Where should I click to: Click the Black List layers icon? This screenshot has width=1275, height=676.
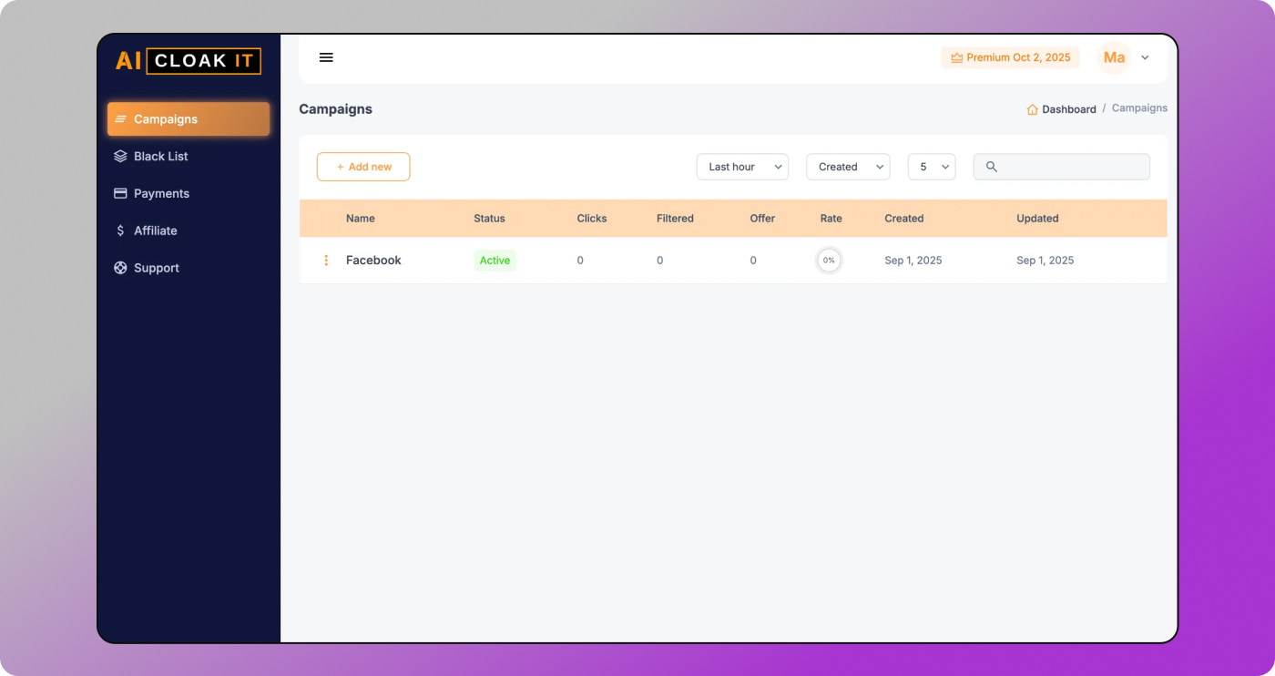tap(120, 157)
